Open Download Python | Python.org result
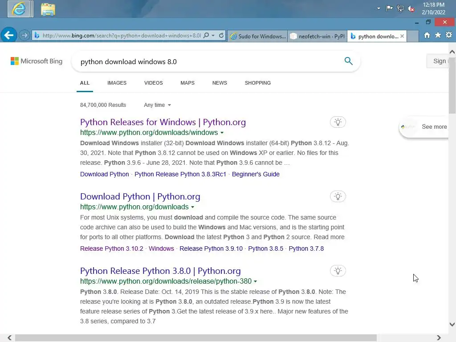This screenshot has height=342, width=456. coord(140,196)
